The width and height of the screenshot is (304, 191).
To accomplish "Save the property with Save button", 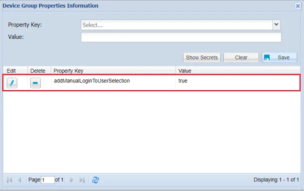I will (280, 57).
